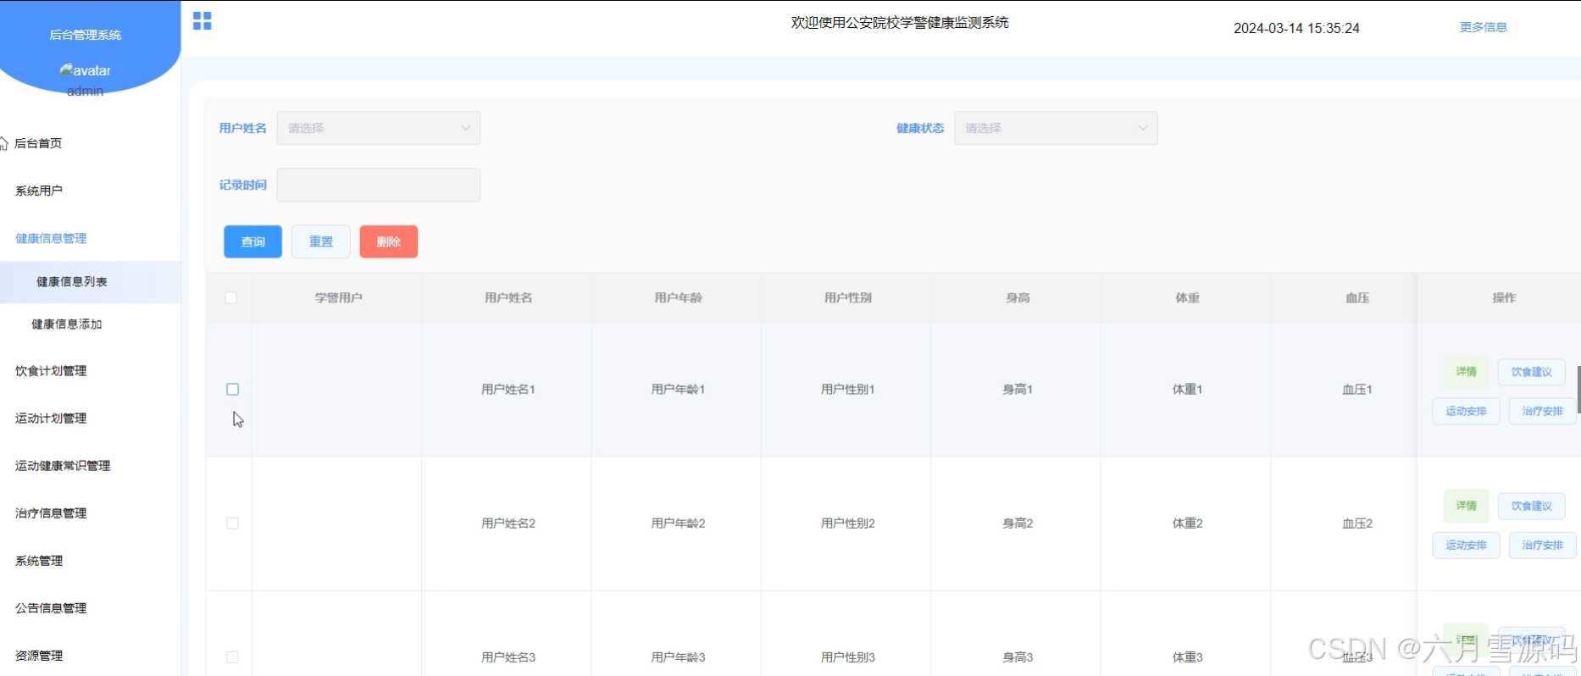Screen dimensions: 1581x676
Task: Click the cell 用户姓名1
Action: coord(508,389)
